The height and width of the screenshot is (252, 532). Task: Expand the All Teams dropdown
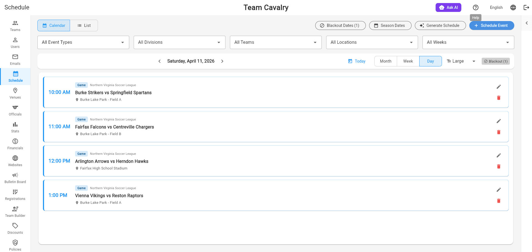(x=276, y=42)
